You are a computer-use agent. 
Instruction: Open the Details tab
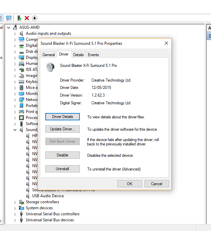[x=78, y=55]
